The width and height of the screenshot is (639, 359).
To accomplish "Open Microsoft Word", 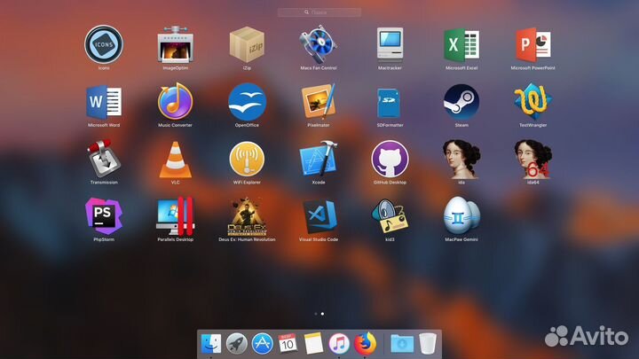I will [103, 101].
